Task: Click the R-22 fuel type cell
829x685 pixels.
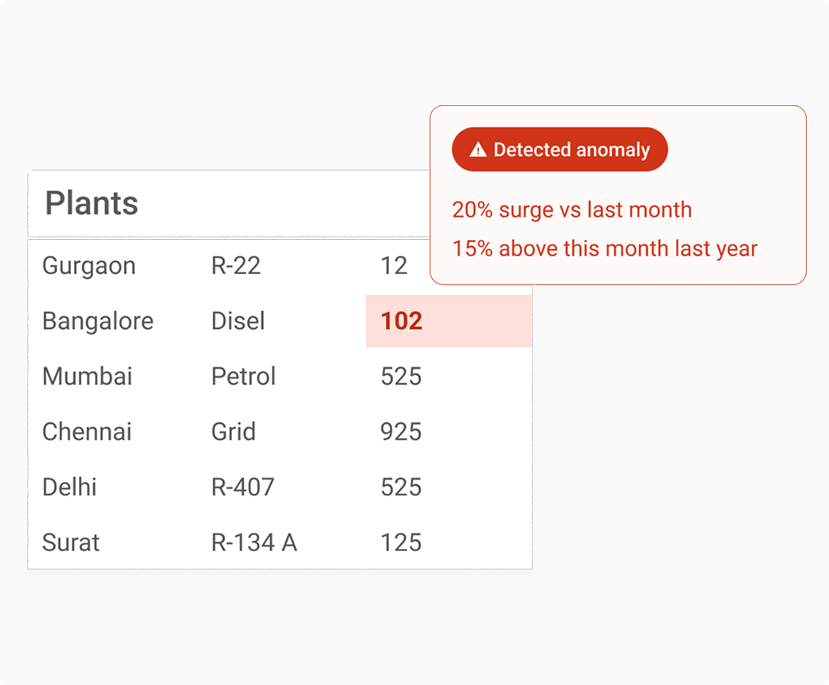Action: pos(235,265)
